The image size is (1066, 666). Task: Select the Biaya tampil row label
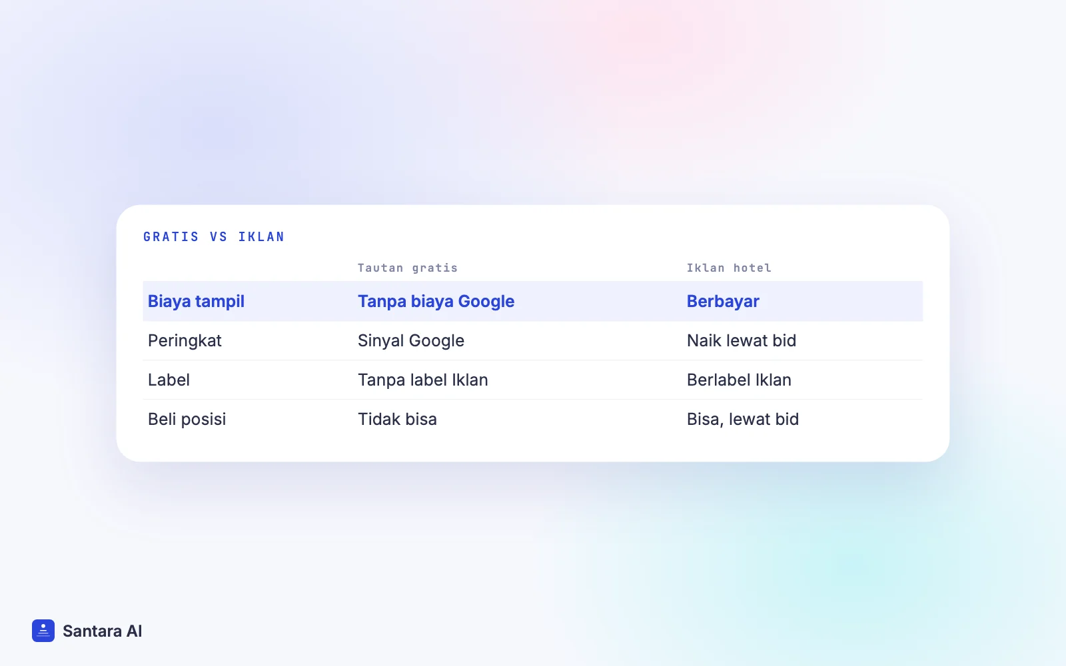point(196,301)
